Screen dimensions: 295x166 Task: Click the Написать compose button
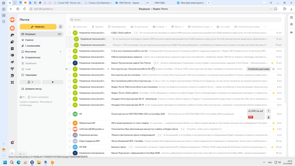38,27
